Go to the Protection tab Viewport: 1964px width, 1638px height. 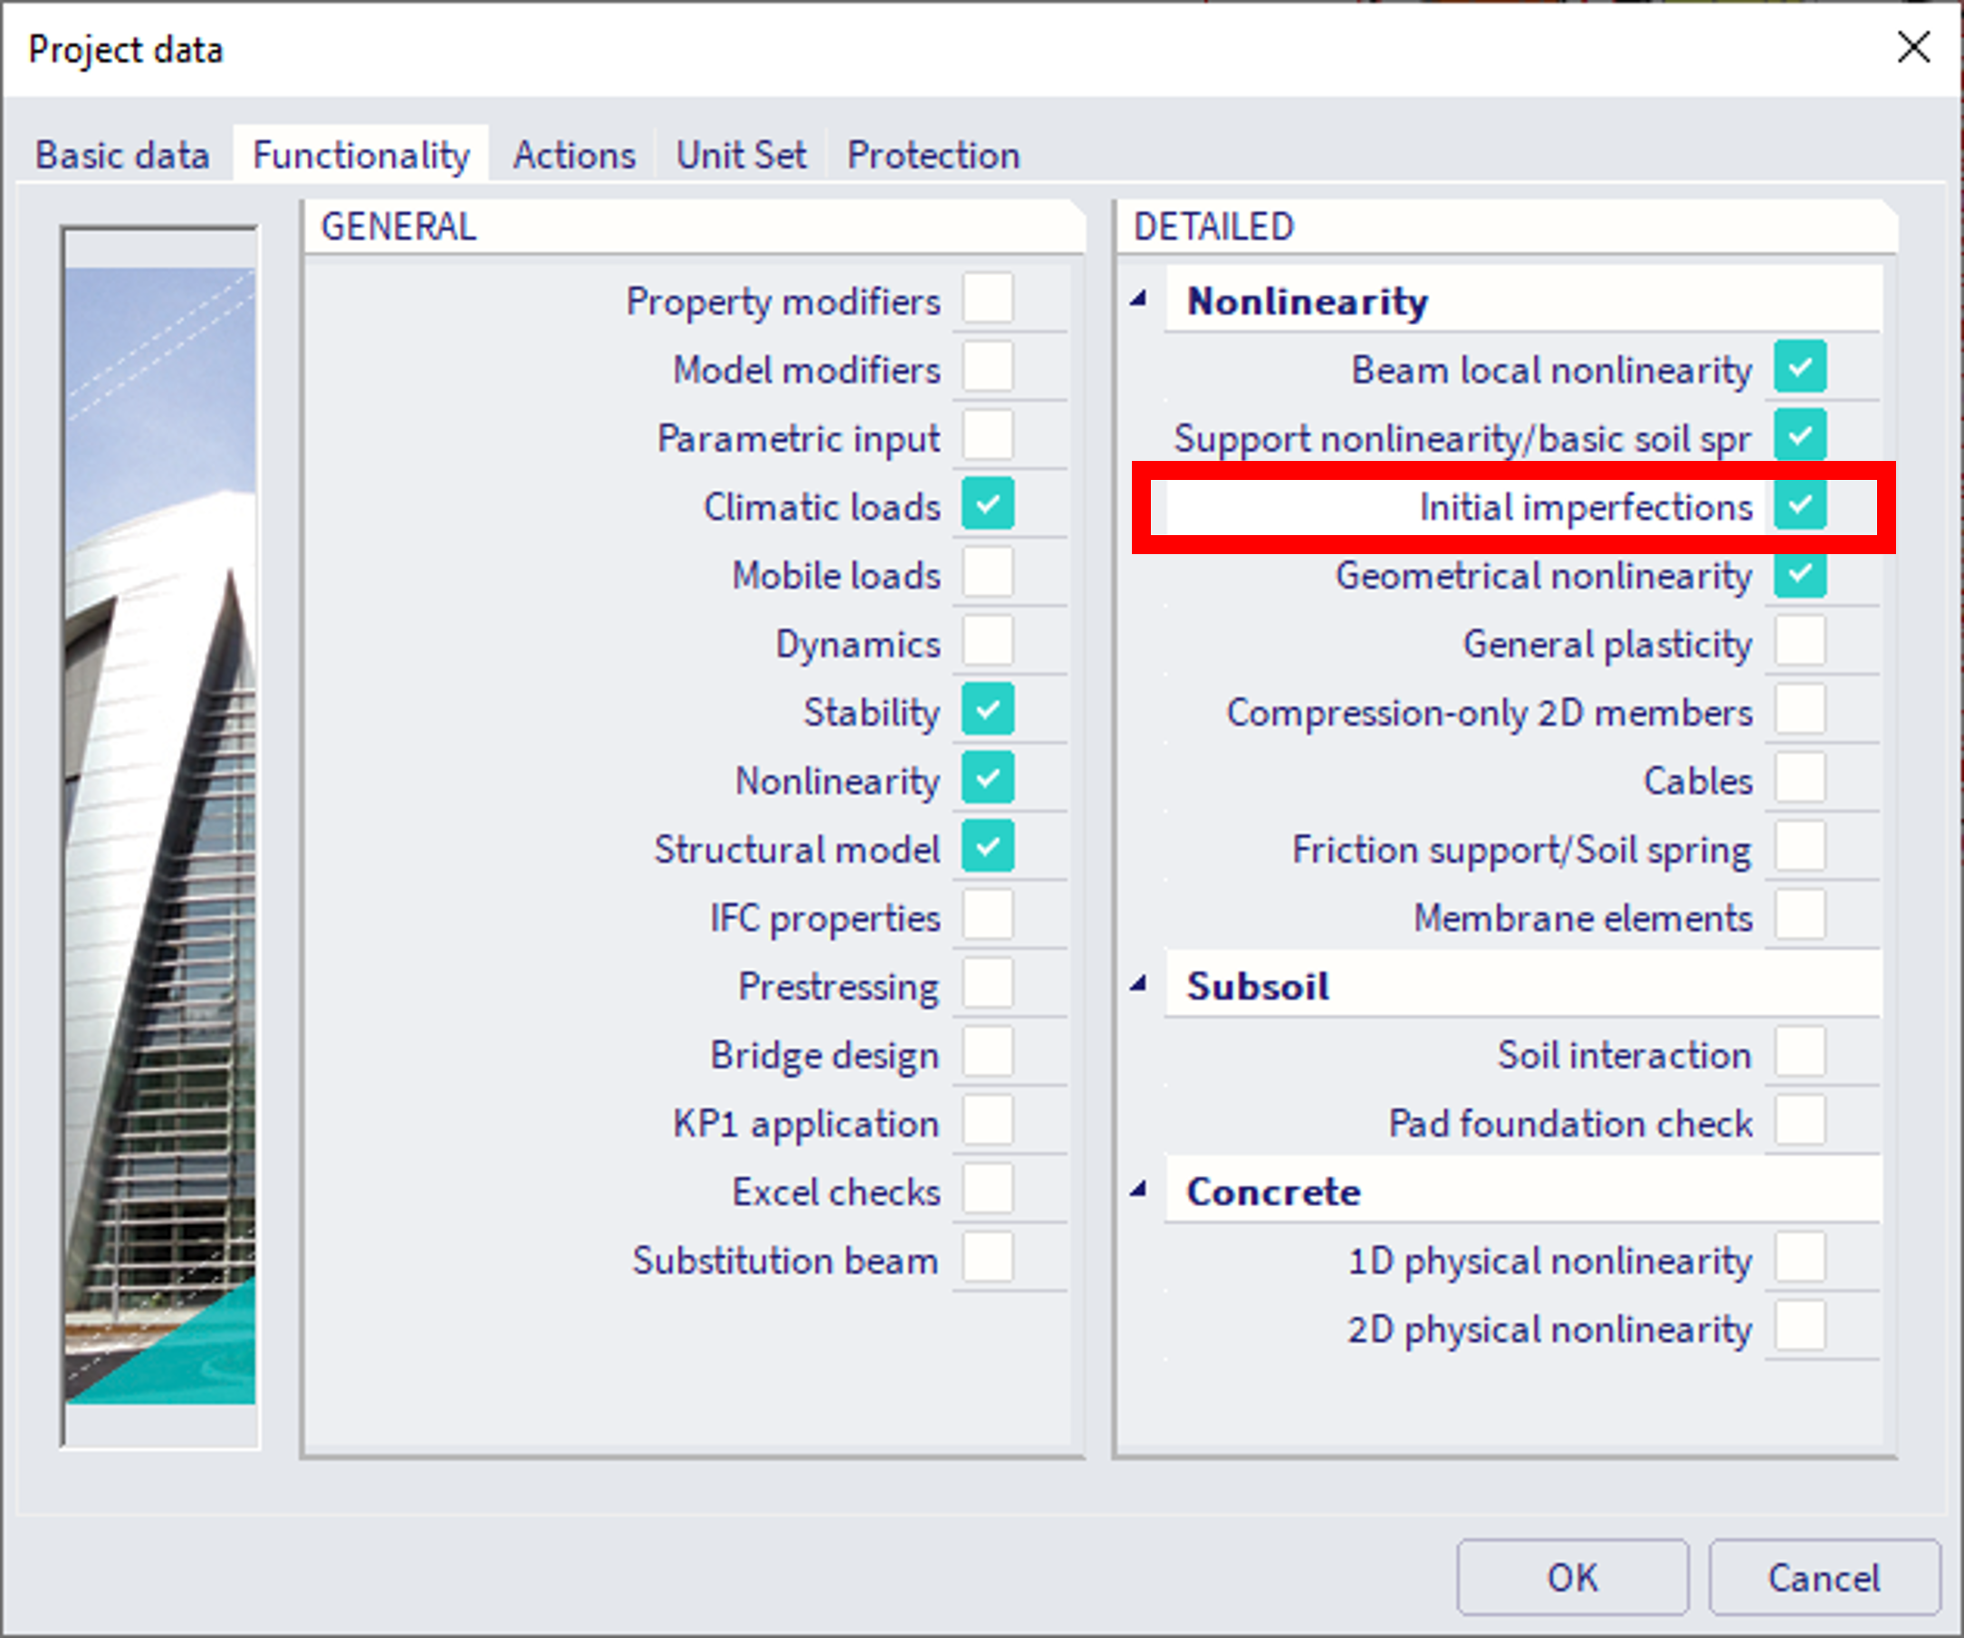click(x=933, y=154)
